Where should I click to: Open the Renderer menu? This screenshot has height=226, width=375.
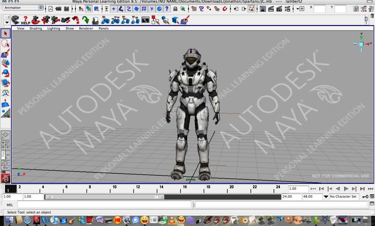click(86, 29)
